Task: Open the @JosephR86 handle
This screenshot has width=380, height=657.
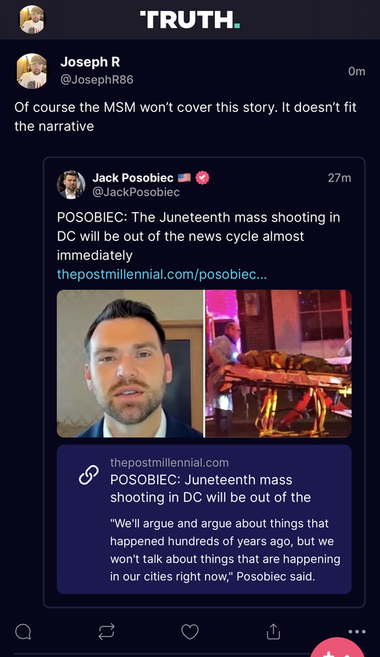Action: pos(97,80)
